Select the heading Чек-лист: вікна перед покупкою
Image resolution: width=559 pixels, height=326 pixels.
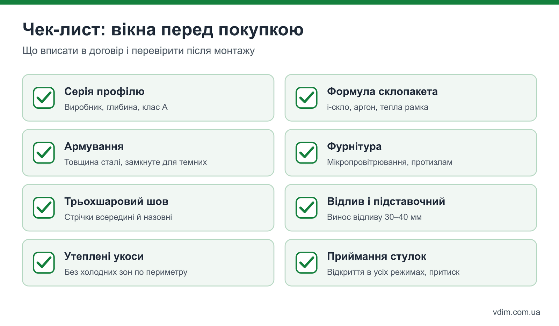pyautogui.click(x=163, y=29)
